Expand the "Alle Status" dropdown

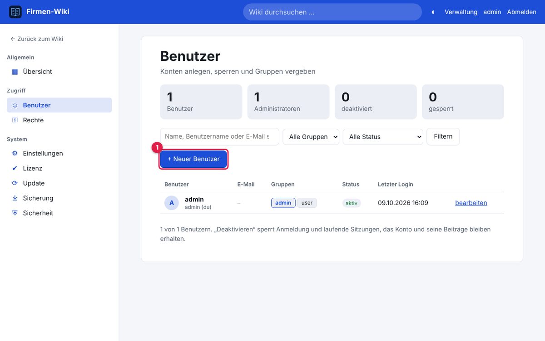(x=383, y=136)
